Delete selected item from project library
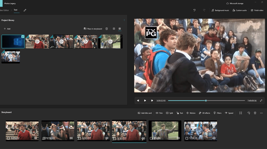This screenshot has height=149, width=267. click(107, 29)
